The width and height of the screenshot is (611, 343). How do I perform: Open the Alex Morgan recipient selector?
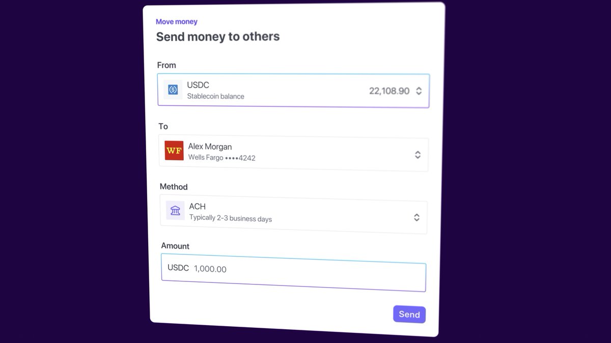pyautogui.click(x=293, y=153)
